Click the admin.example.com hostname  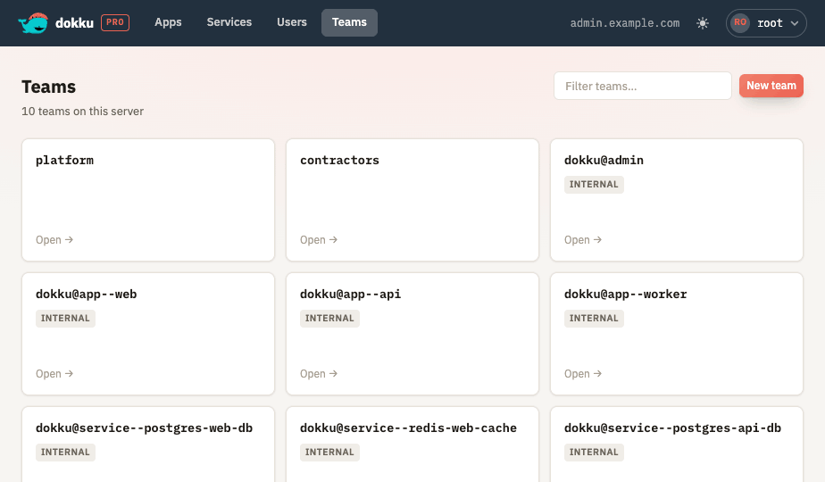(625, 23)
